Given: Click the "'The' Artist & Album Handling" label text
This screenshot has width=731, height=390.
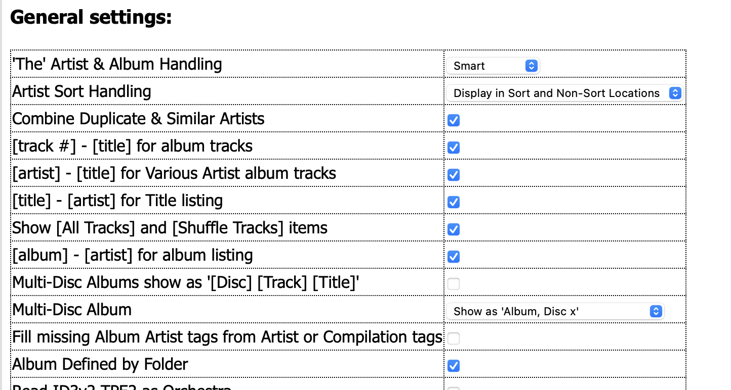Looking at the screenshot, I should click(117, 64).
